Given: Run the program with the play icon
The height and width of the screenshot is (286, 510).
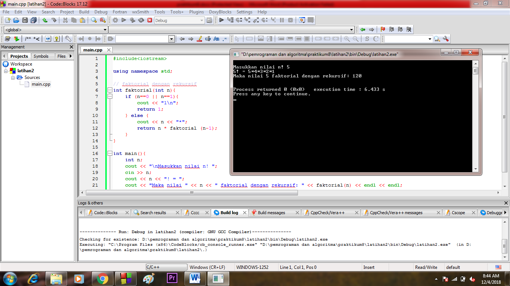Looking at the screenshot, I should pos(124,20).
